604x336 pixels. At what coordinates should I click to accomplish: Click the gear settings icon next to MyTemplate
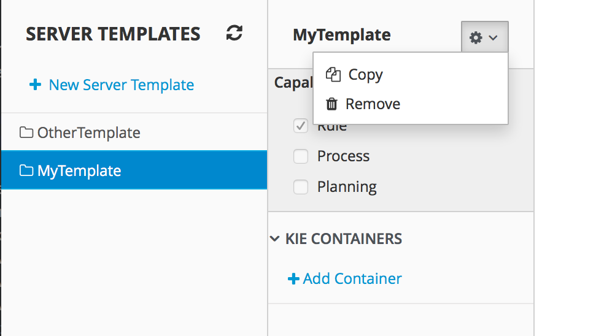(476, 38)
